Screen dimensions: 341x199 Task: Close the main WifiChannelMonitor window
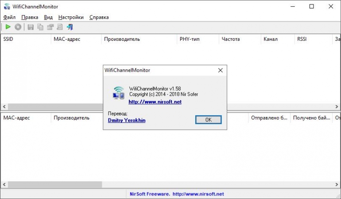click(x=331, y=6)
